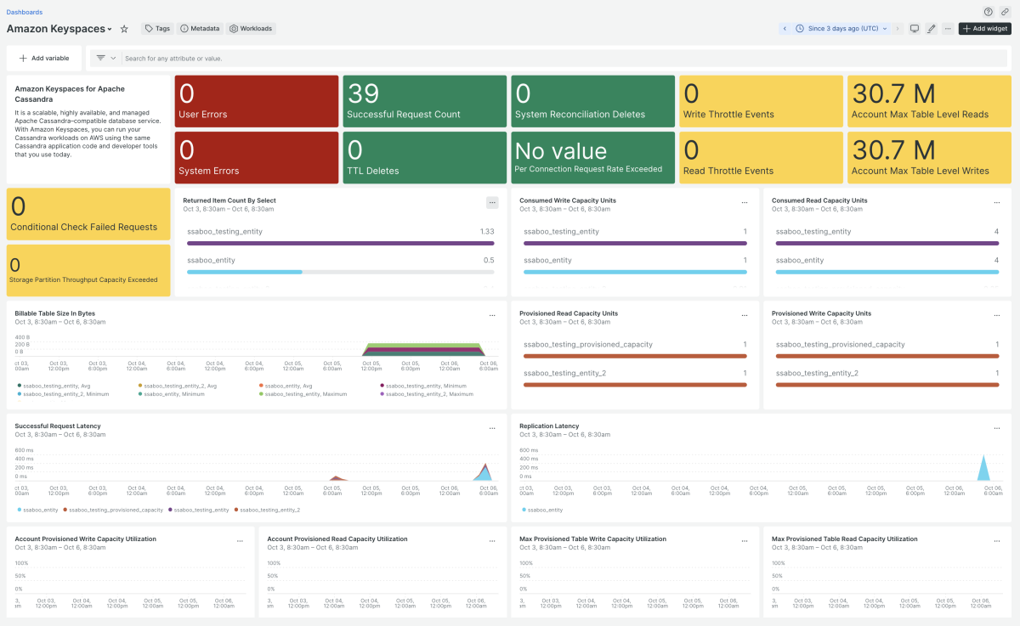The width and height of the screenshot is (1020, 626).
Task: Click the ssaboo_testing_entity bar in Returned Item Count
Action: click(x=341, y=244)
